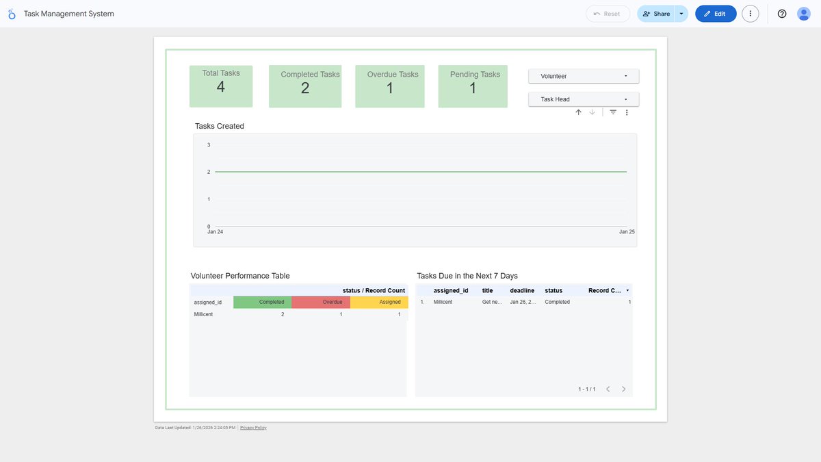Viewport: 821px width, 462px height.
Task: Open the Help question mark icon
Action: [x=782, y=14]
